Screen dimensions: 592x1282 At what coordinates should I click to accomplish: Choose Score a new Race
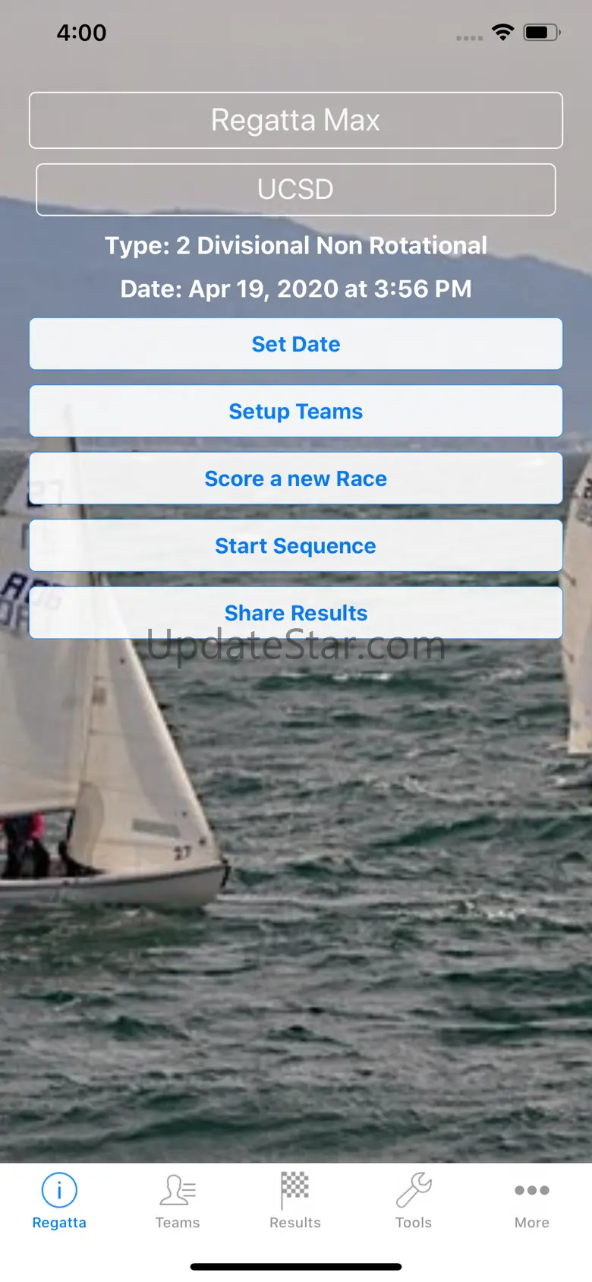(x=296, y=478)
